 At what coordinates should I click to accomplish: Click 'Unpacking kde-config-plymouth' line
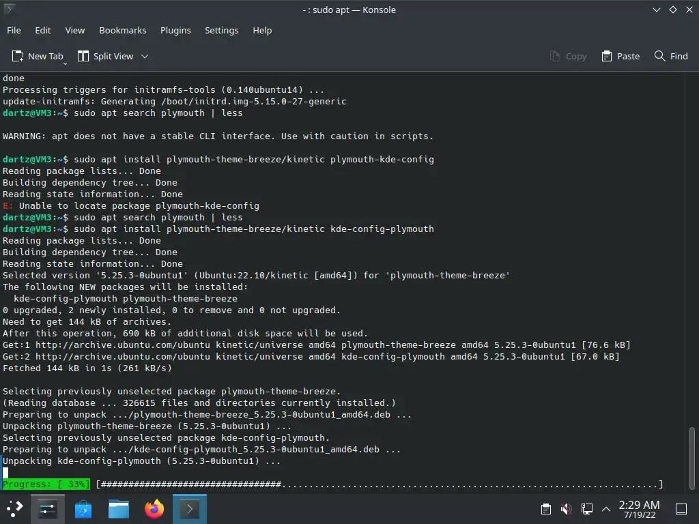141,461
